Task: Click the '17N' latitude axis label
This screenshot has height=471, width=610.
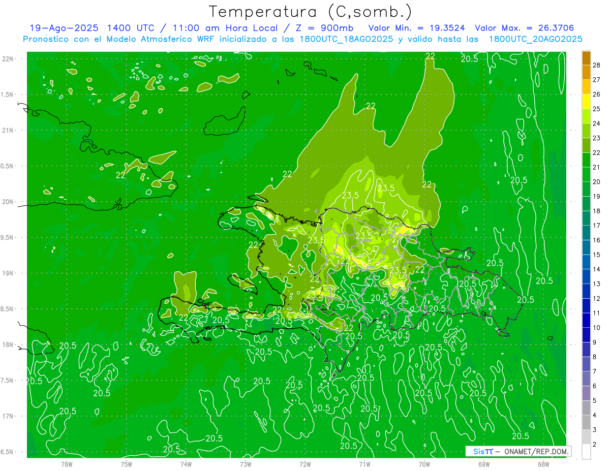Action: (8, 416)
